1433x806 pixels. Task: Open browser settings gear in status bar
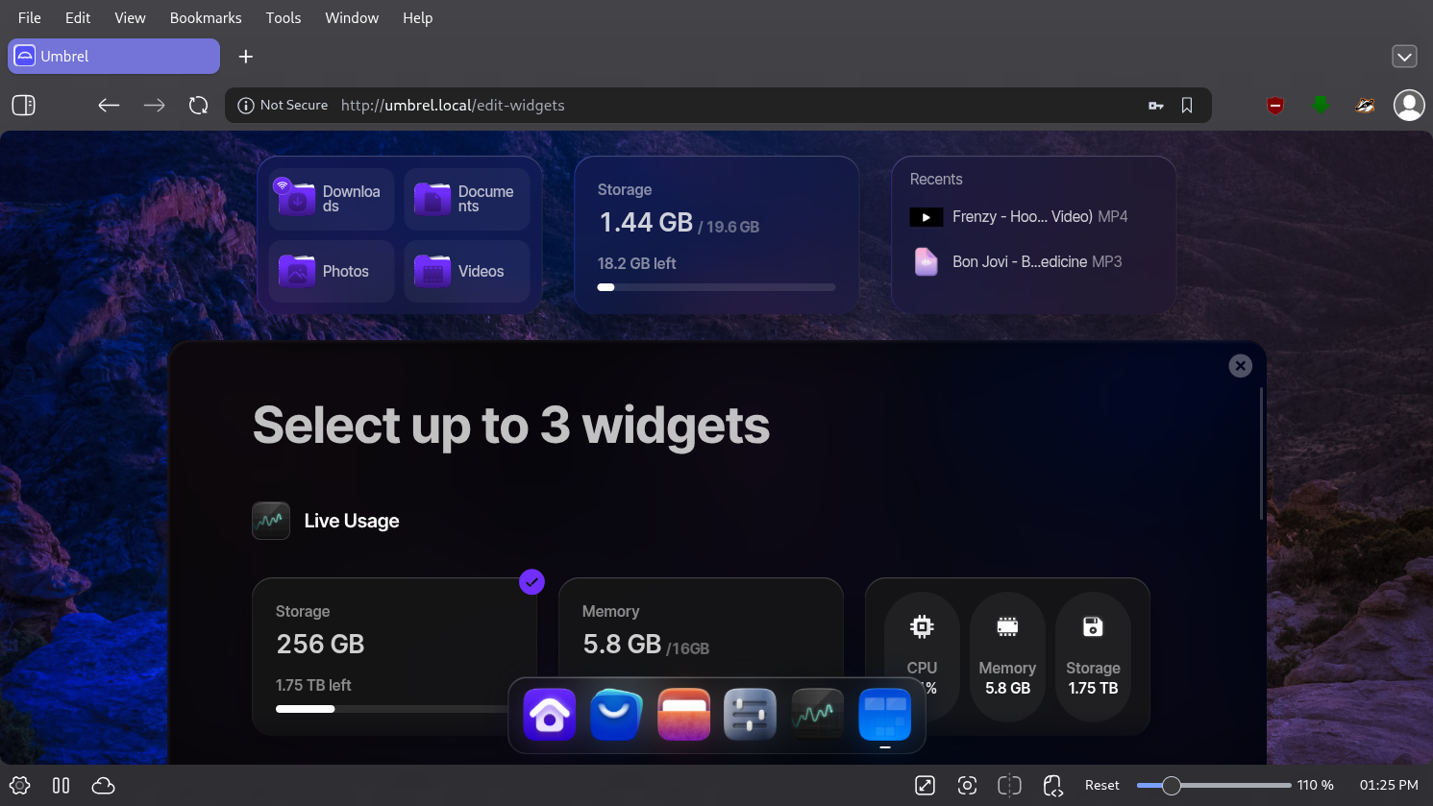pyautogui.click(x=19, y=785)
